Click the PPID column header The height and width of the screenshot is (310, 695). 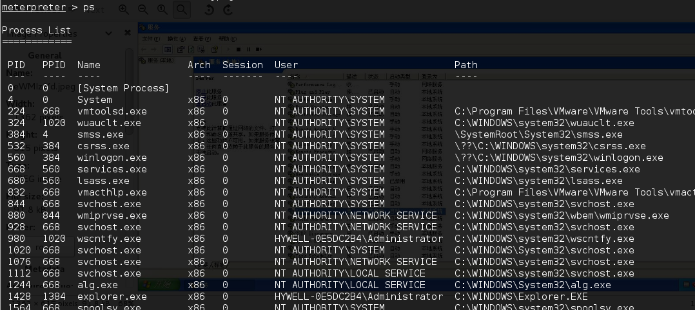tap(54, 64)
